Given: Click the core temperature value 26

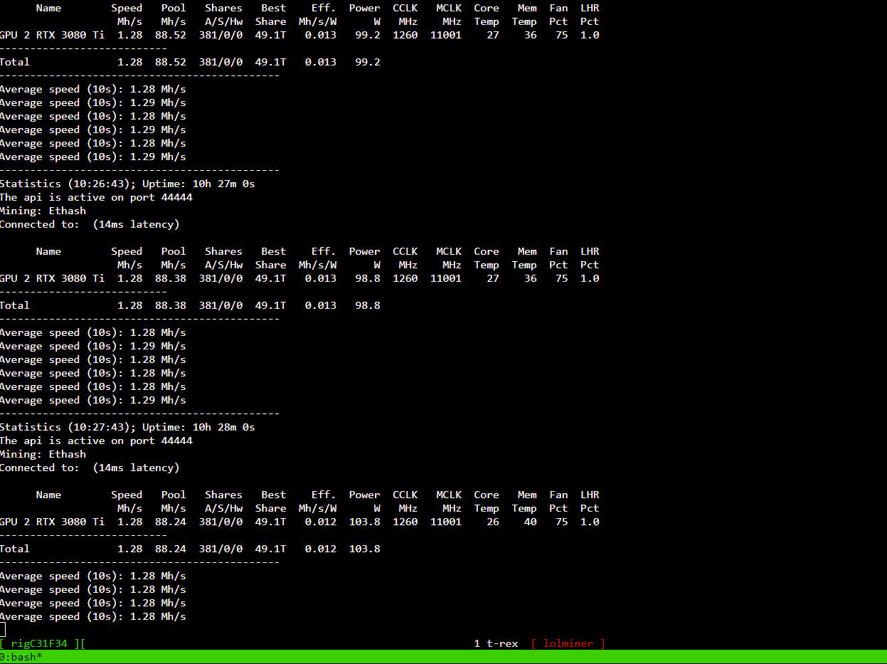Looking at the screenshot, I should pos(493,522).
